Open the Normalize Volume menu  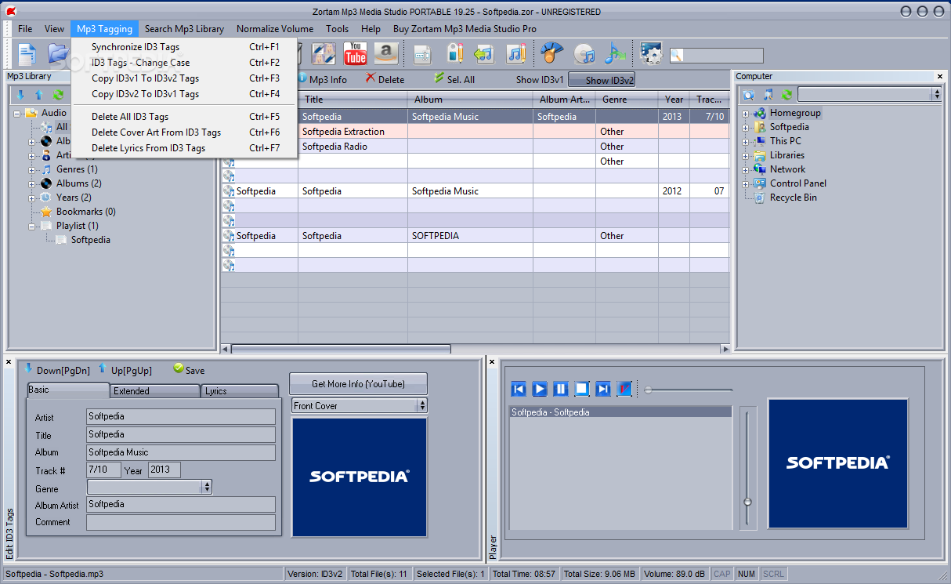click(275, 28)
